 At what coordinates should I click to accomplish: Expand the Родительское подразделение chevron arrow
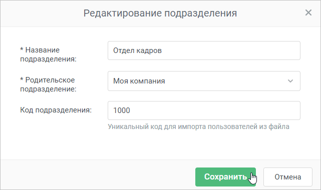tap(290, 81)
